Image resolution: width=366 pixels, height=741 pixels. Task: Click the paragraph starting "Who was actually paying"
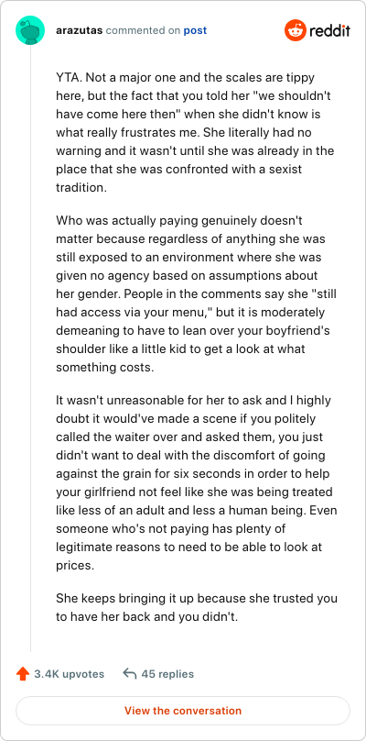coord(195,293)
